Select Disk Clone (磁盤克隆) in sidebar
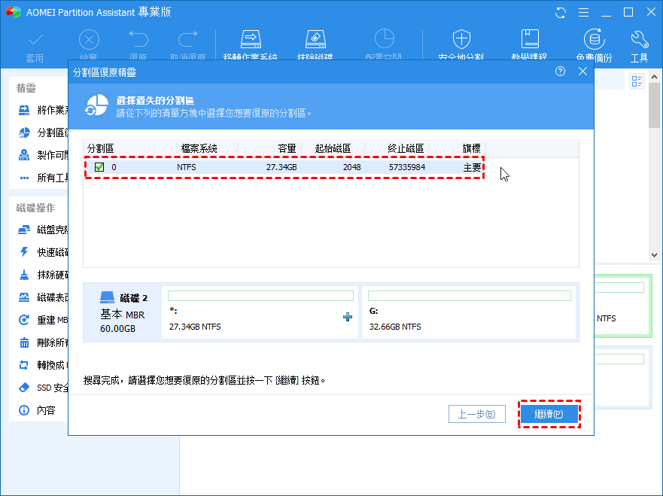 [x=42, y=230]
